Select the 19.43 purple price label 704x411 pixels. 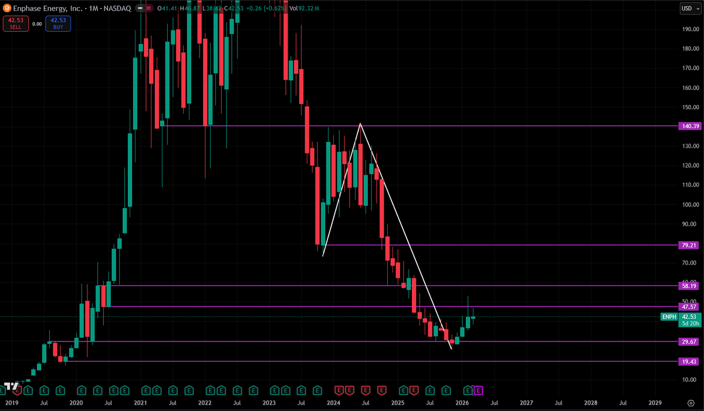[689, 362]
